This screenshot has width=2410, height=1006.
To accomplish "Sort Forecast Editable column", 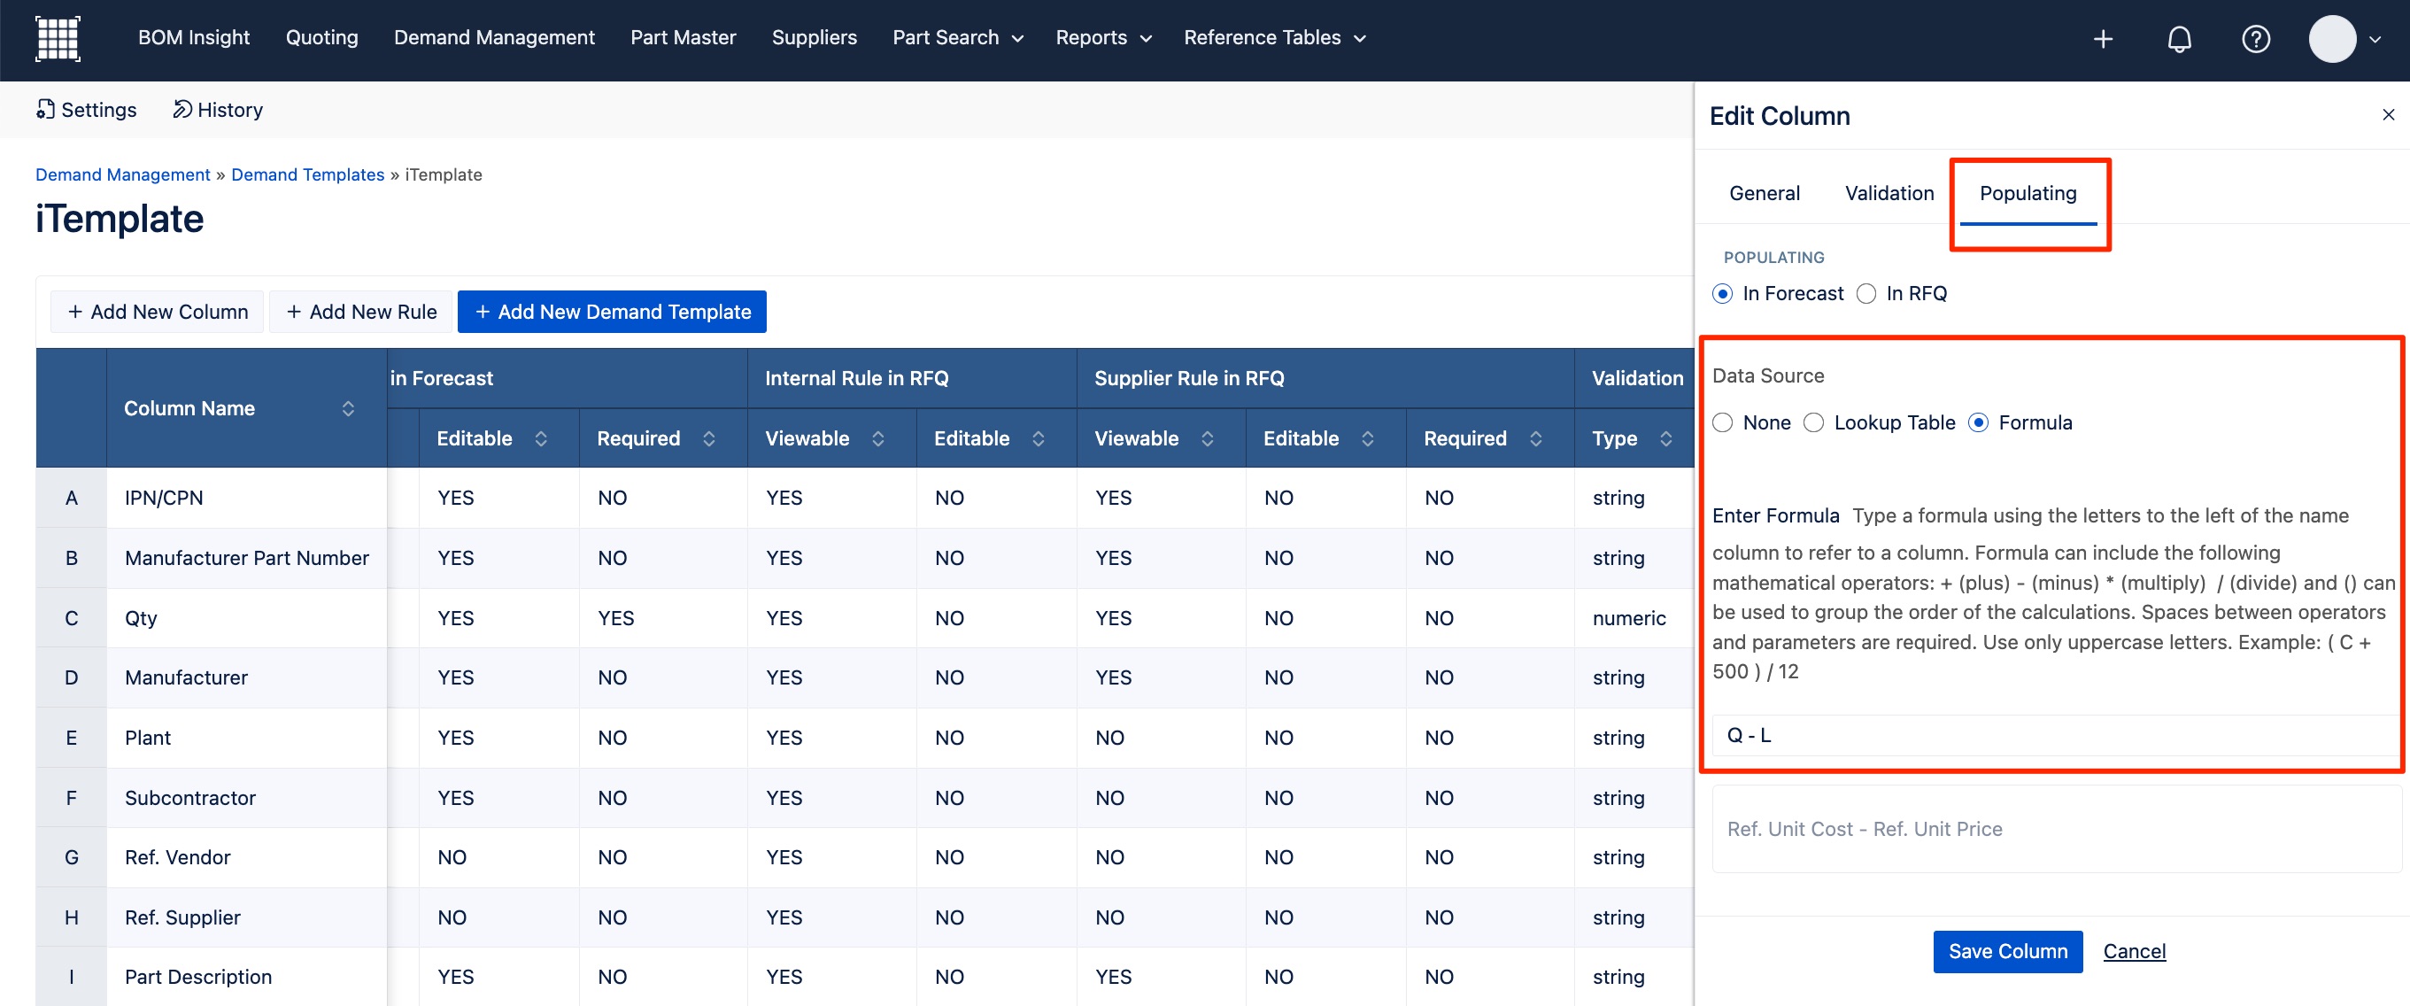I will [x=541, y=438].
